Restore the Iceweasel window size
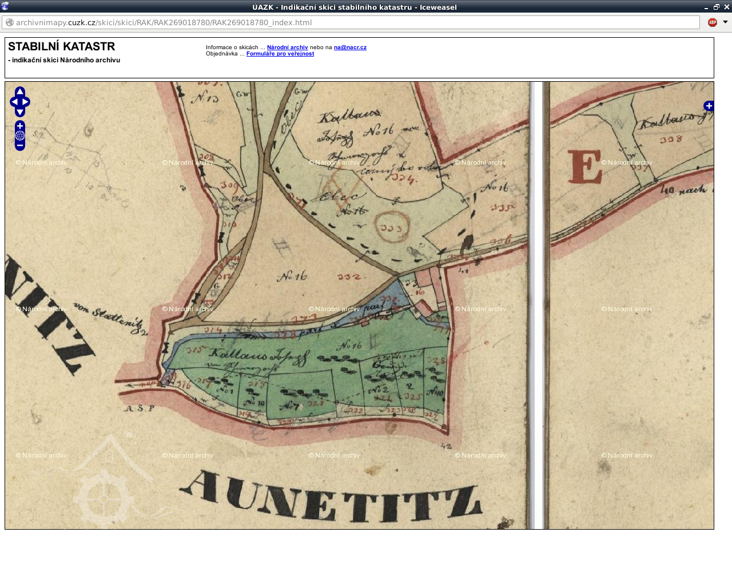This screenshot has height=568, width=732. pyautogui.click(x=716, y=7)
